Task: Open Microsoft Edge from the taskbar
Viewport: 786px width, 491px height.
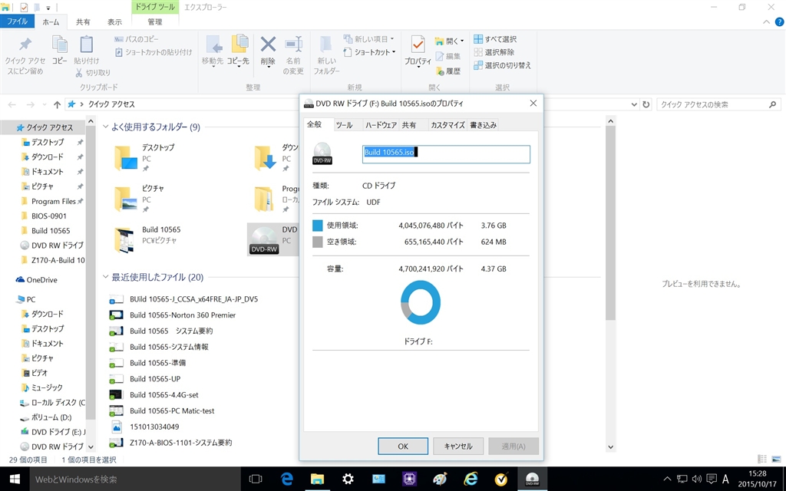Action: pyautogui.click(x=287, y=479)
